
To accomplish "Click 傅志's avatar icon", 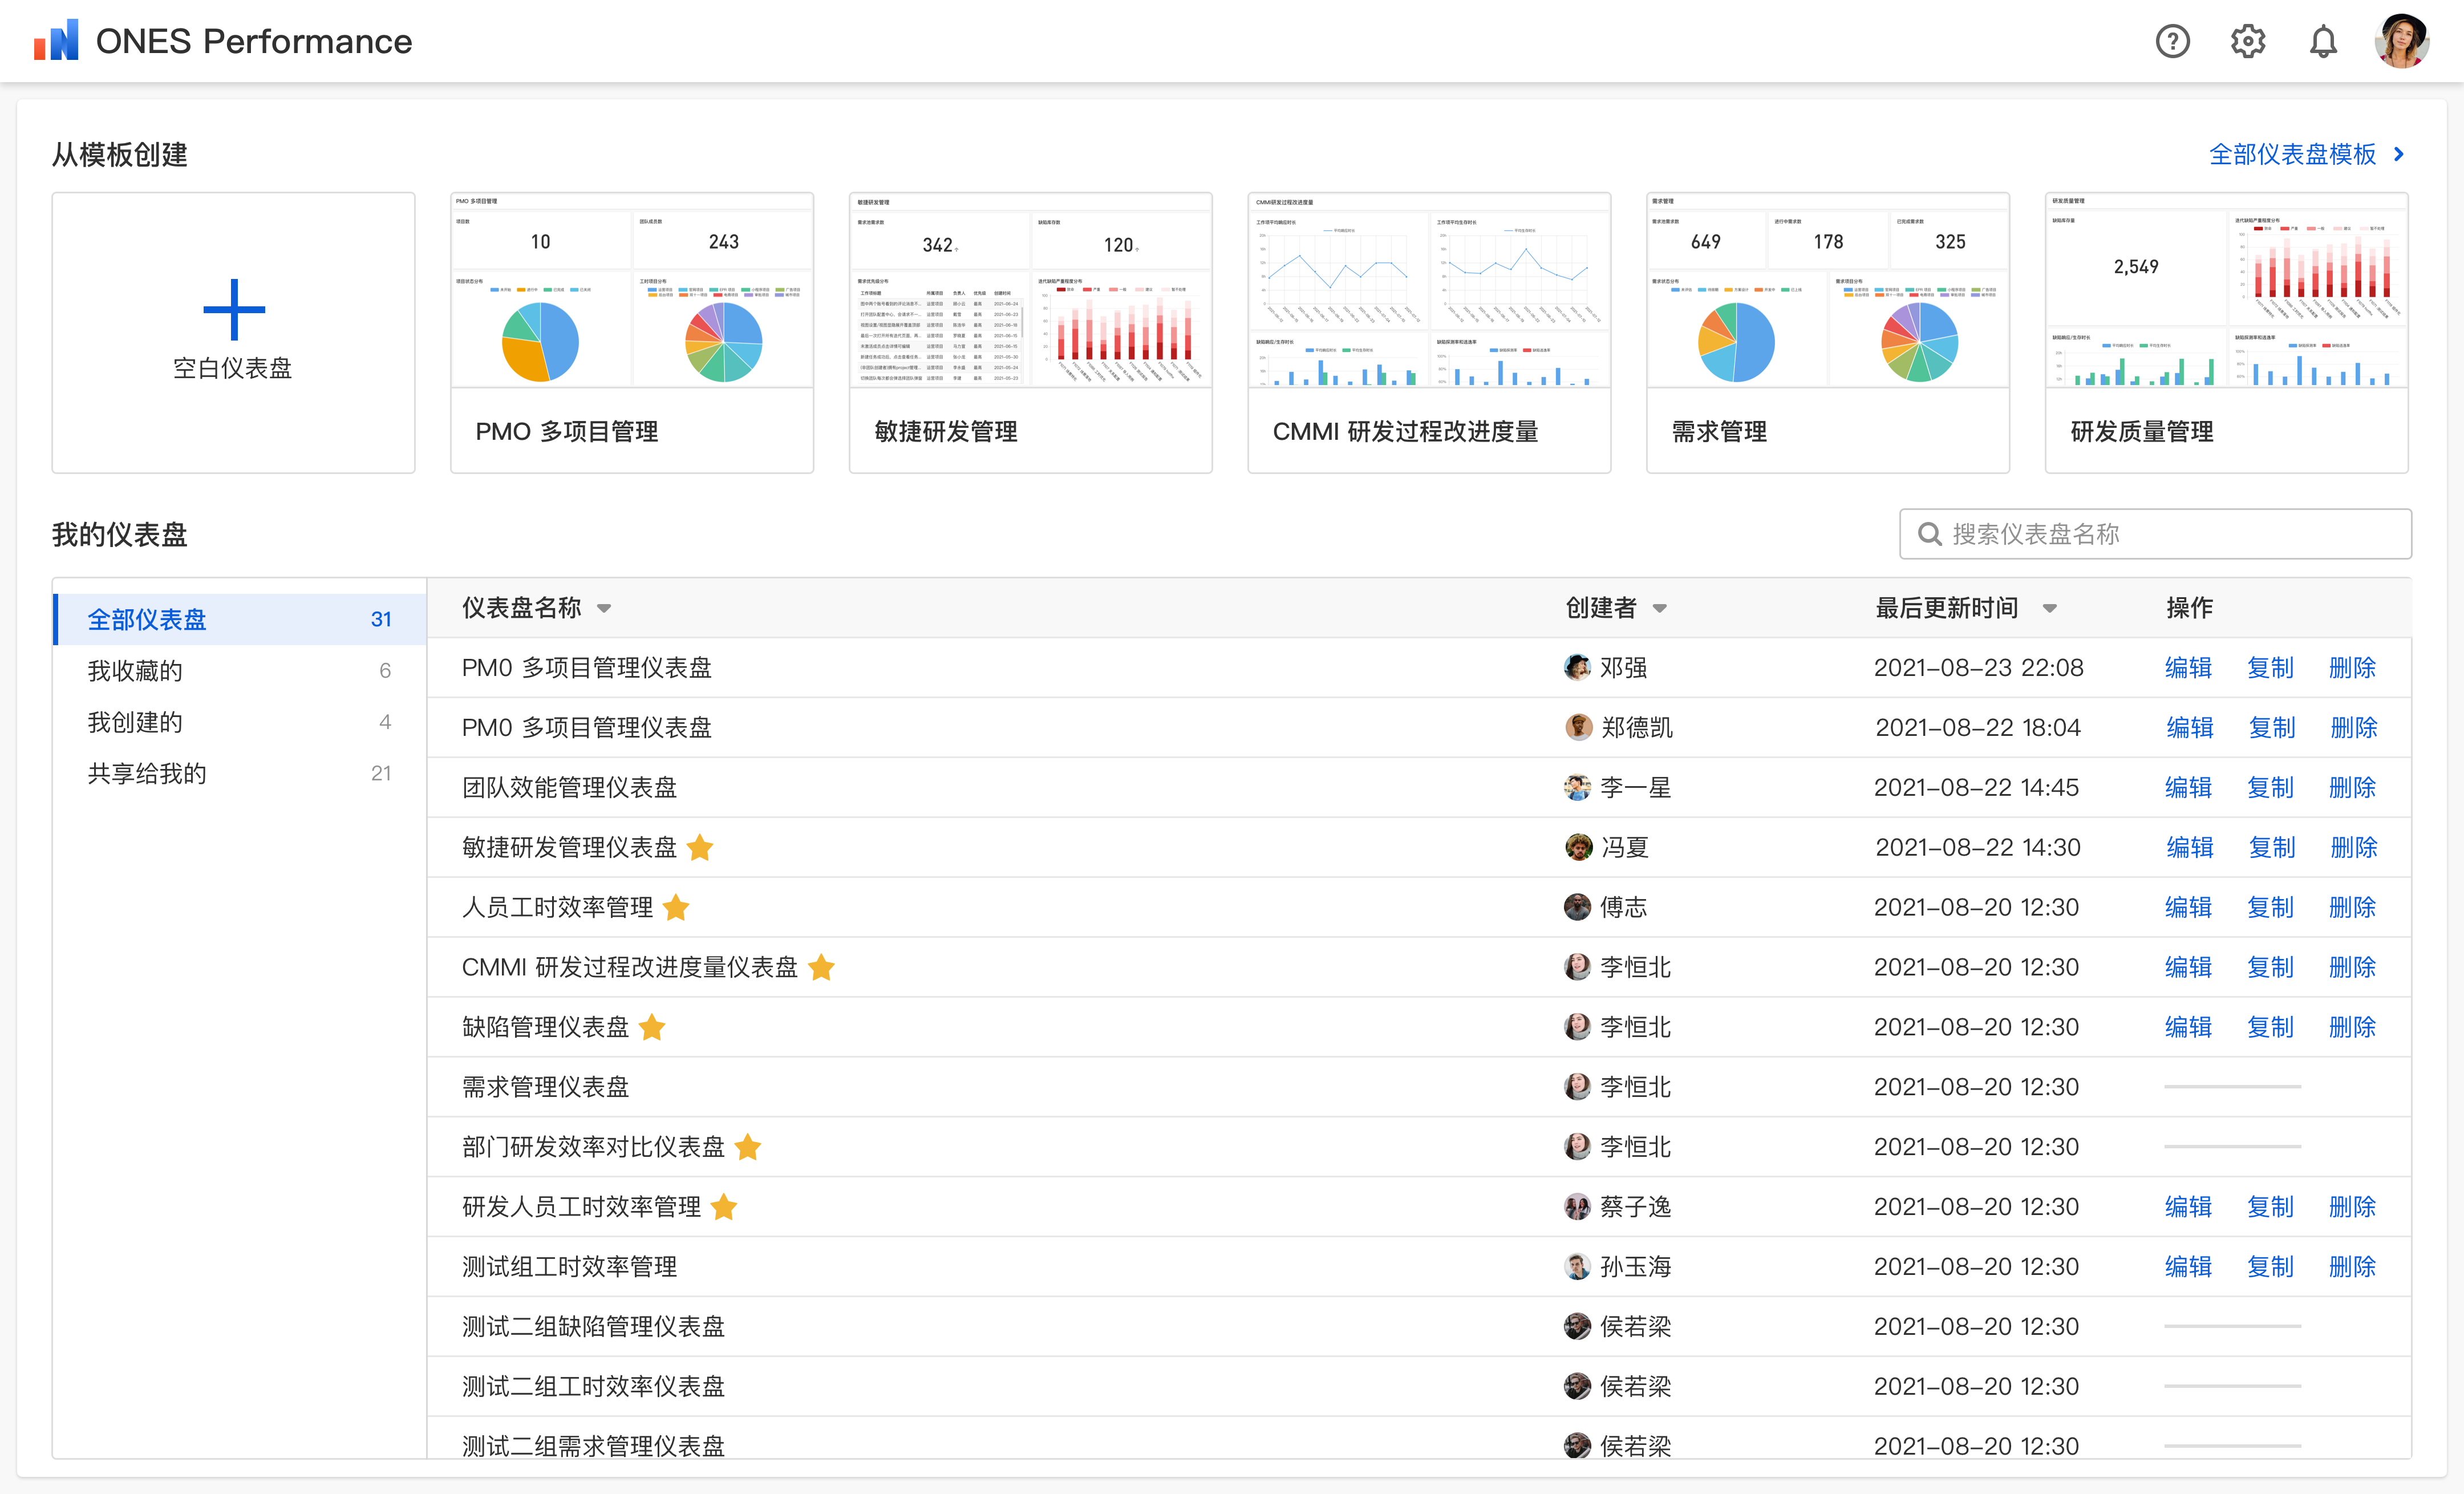I will (x=1577, y=907).
